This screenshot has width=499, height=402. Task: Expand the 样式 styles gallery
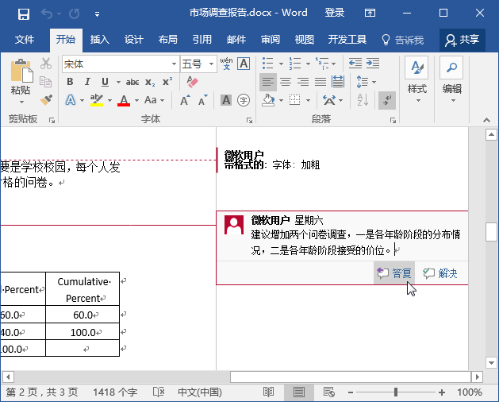coord(417,80)
